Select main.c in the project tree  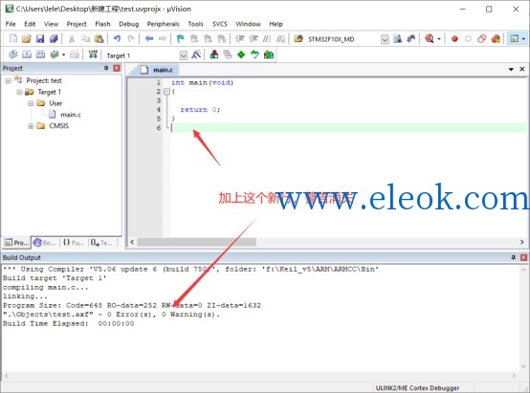(x=70, y=115)
